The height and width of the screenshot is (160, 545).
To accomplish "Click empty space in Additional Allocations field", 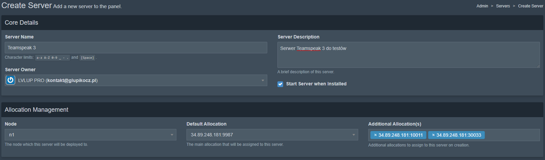I will coord(512,135).
